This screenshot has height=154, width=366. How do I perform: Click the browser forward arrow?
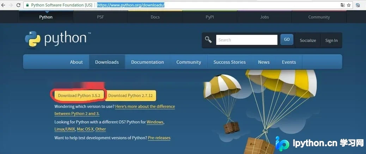tap(11, 5)
